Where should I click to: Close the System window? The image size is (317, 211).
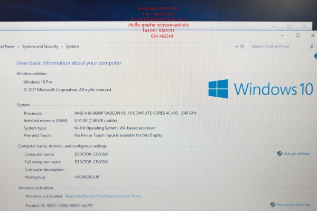(x=313, y=35)
